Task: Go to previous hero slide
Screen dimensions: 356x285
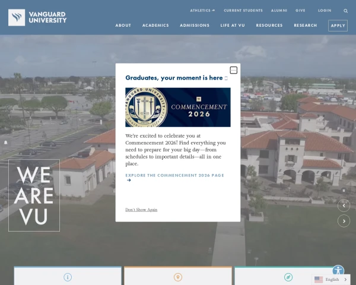Action: coord(344,205)
